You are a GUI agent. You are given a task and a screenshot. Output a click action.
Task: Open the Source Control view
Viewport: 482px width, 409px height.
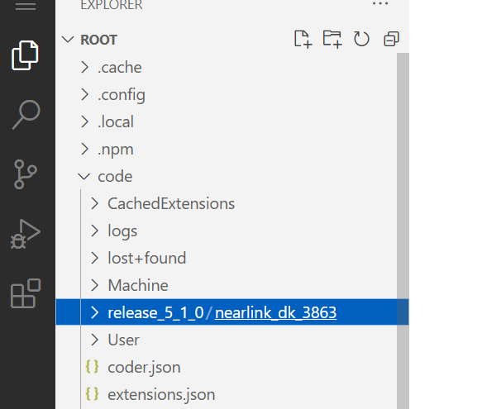point(25,174)
